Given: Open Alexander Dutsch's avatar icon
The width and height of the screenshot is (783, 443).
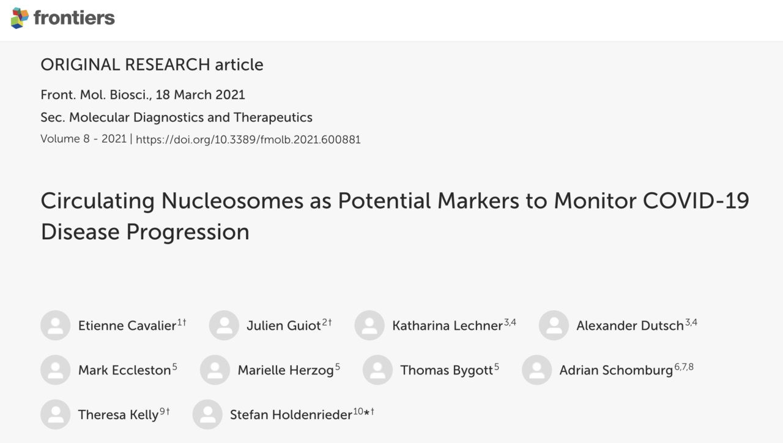Looking at the screenshot, I should [554, 326].
